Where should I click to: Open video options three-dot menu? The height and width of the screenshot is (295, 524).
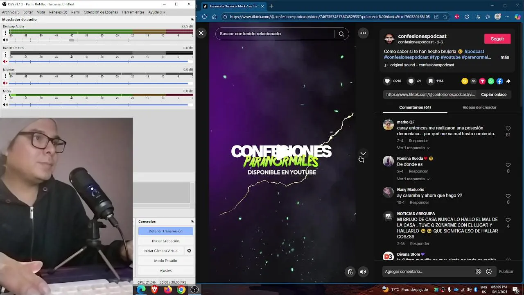(363, 33)
